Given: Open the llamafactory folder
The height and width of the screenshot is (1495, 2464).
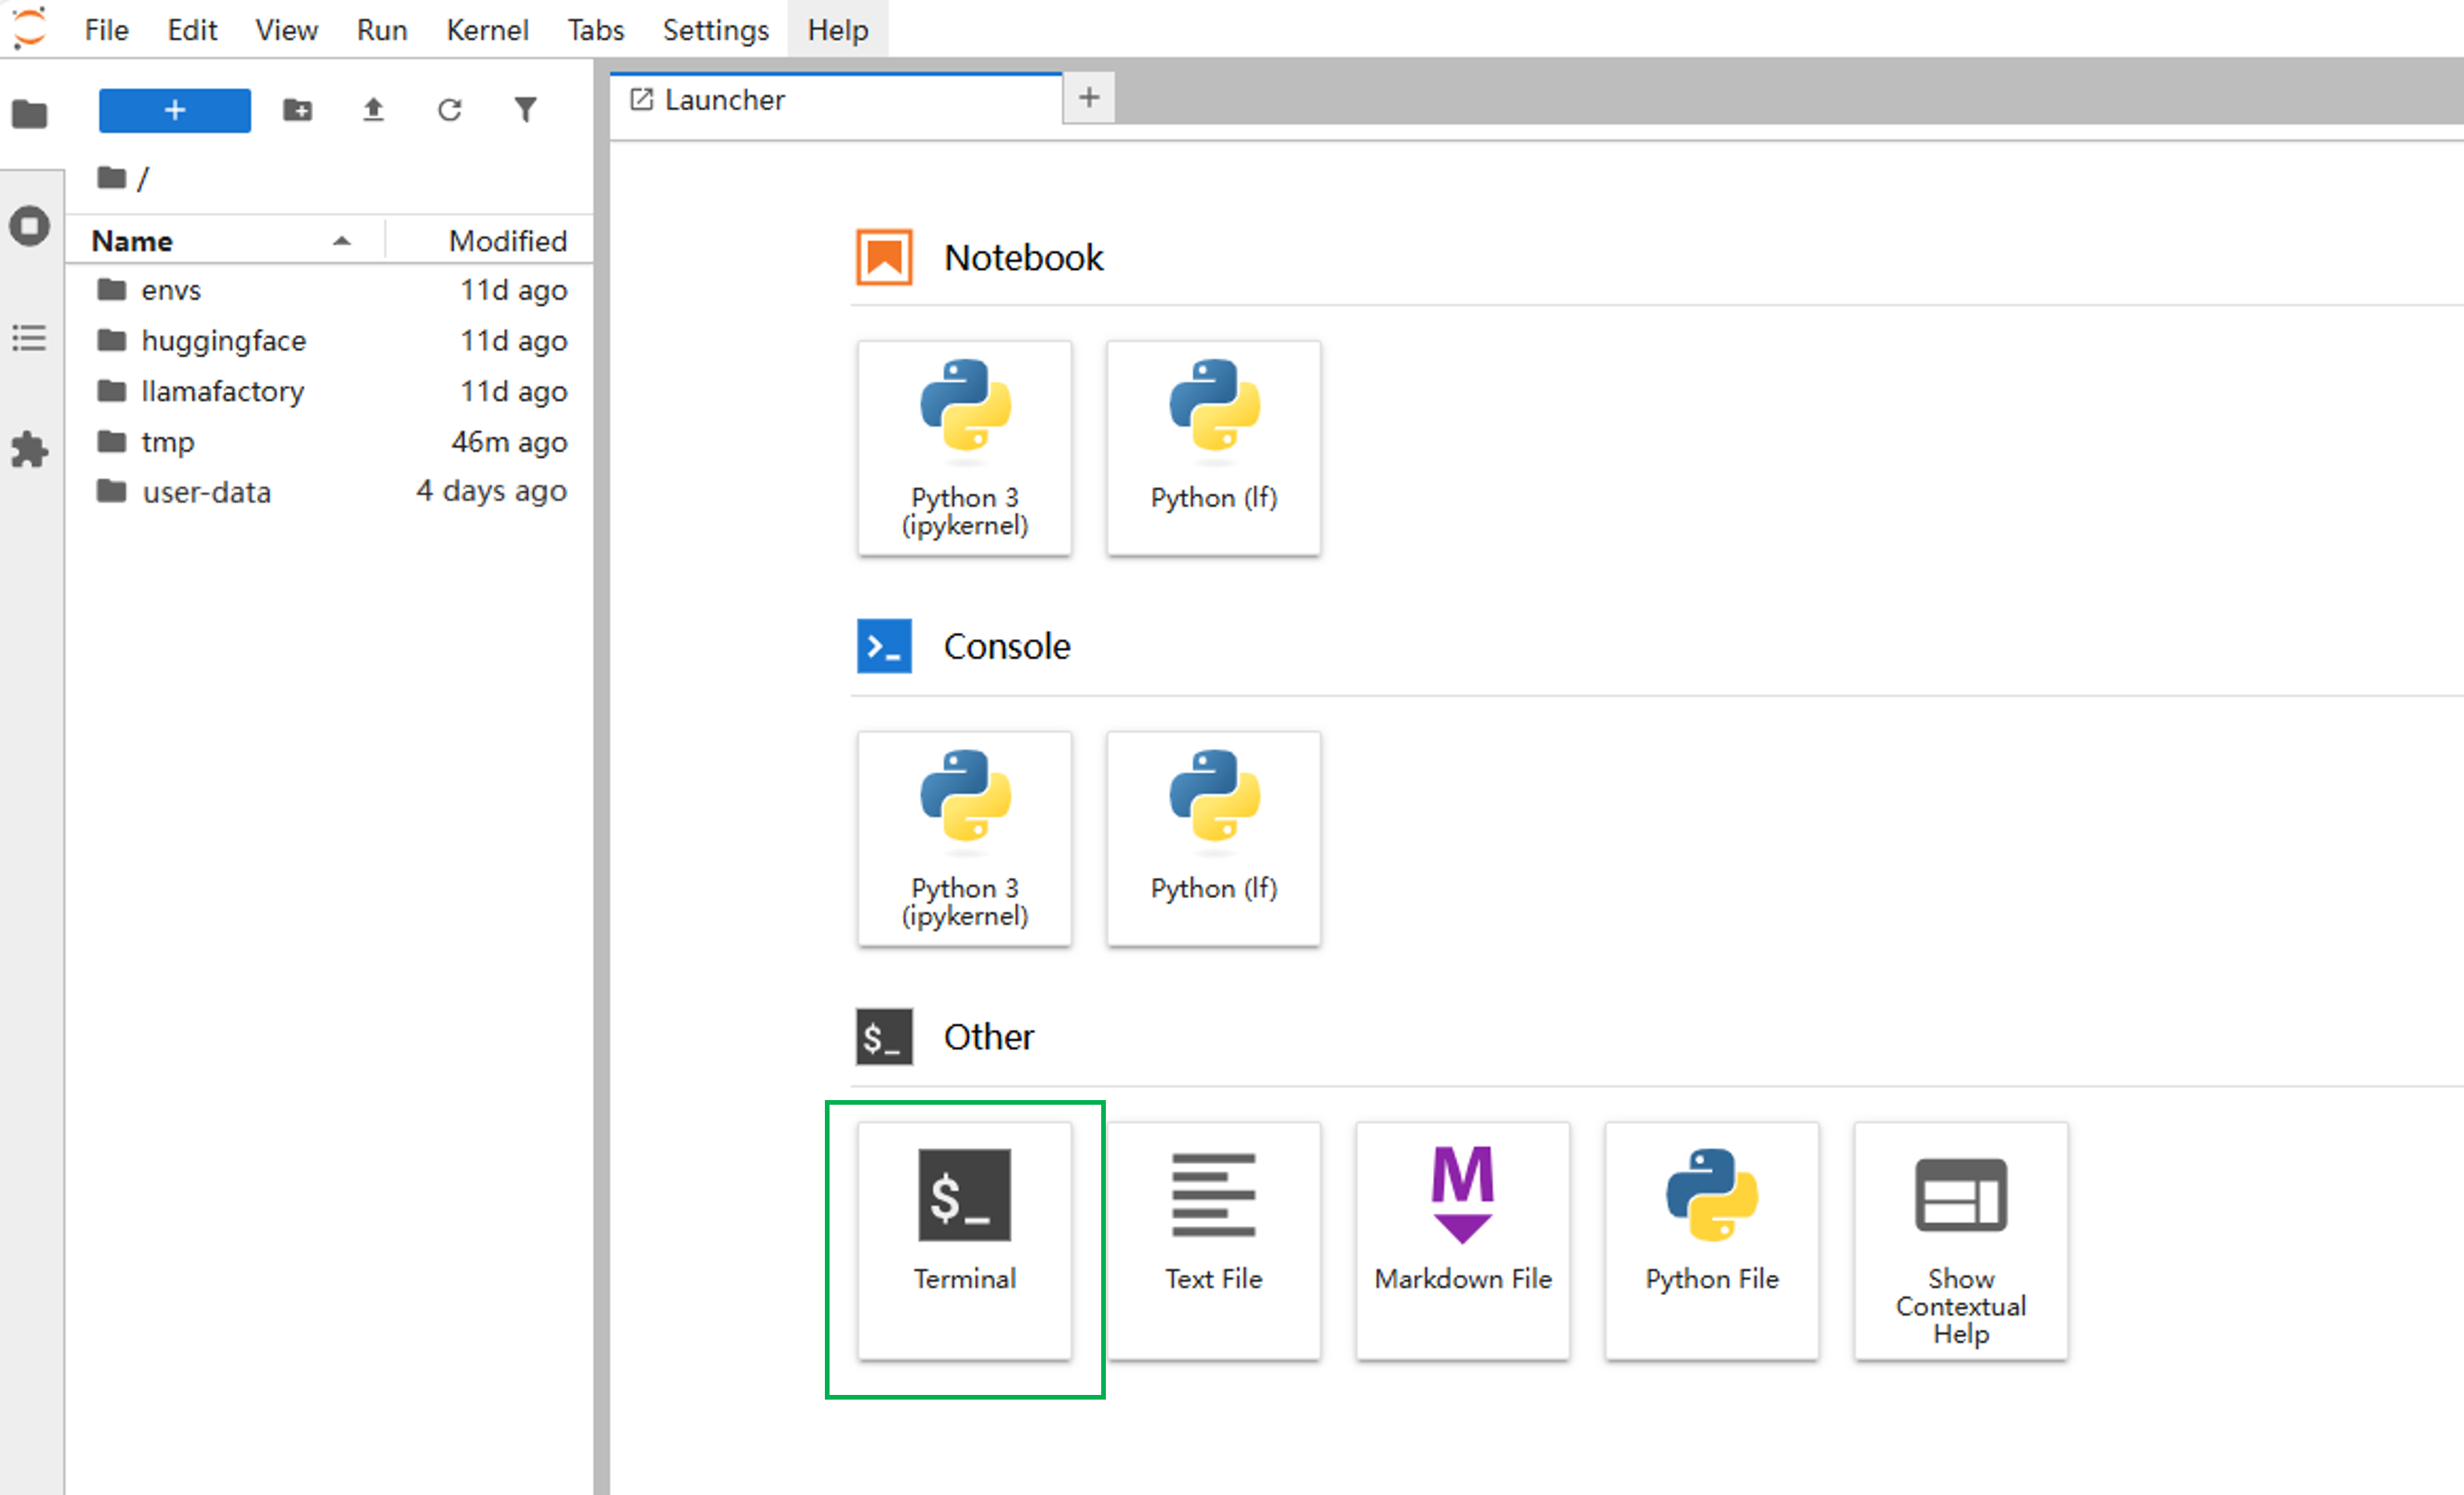Looking at the screenshot, I should click(222, 392).
